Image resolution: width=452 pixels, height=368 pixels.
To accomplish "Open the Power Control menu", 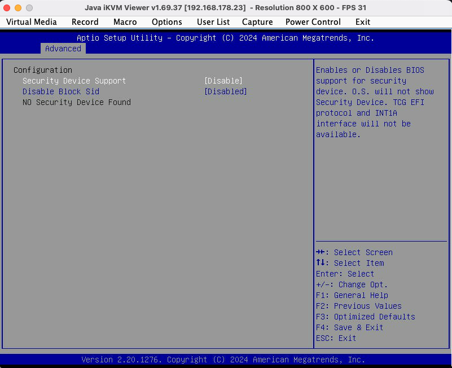I will (313, 22).
